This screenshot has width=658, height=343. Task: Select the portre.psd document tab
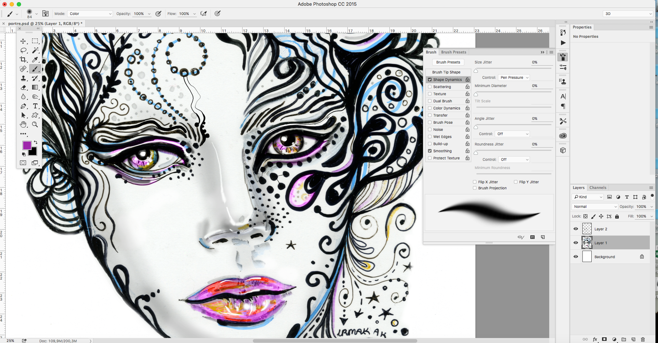pos(45,24)
